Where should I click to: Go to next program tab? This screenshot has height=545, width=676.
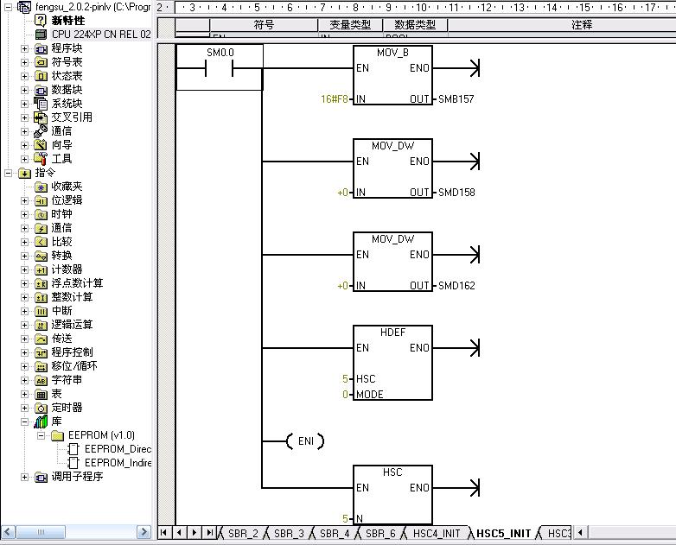click(x=195, y=533)
